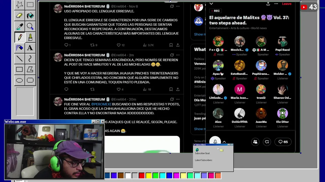Open NoÉRRE664 profile avatar on the 2m post
The height and width of the screenshot is (182, 325).
coord(58,57)
